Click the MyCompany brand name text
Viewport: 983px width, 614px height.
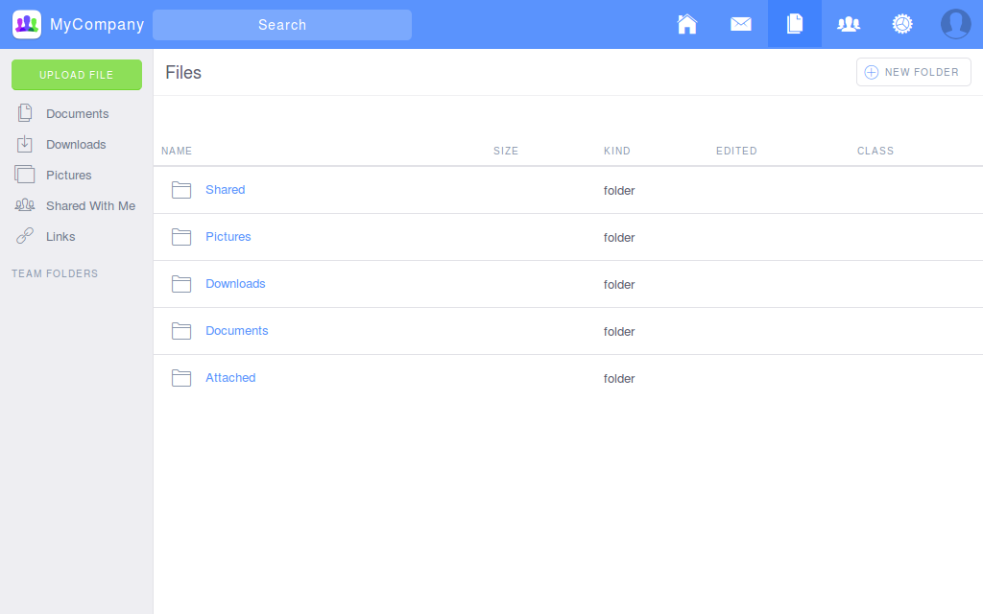[x=97, y=24]
